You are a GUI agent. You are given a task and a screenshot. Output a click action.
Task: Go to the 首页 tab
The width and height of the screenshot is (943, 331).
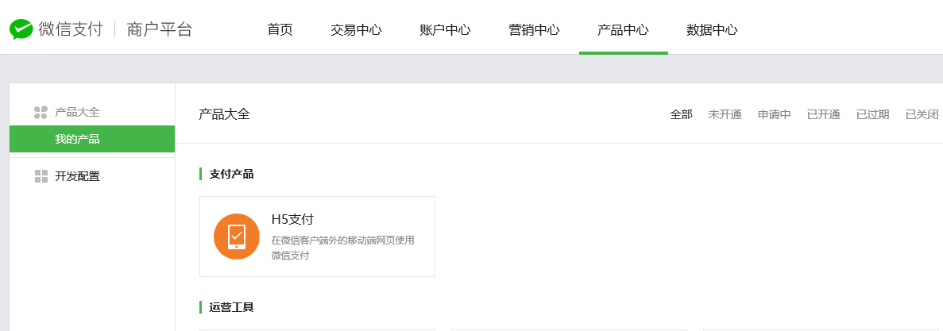pyautogui.click(x=280, y=30)
